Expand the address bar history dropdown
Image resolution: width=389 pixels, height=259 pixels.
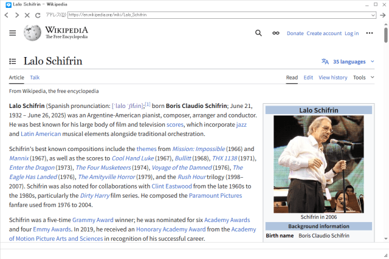tap(373, 15)
